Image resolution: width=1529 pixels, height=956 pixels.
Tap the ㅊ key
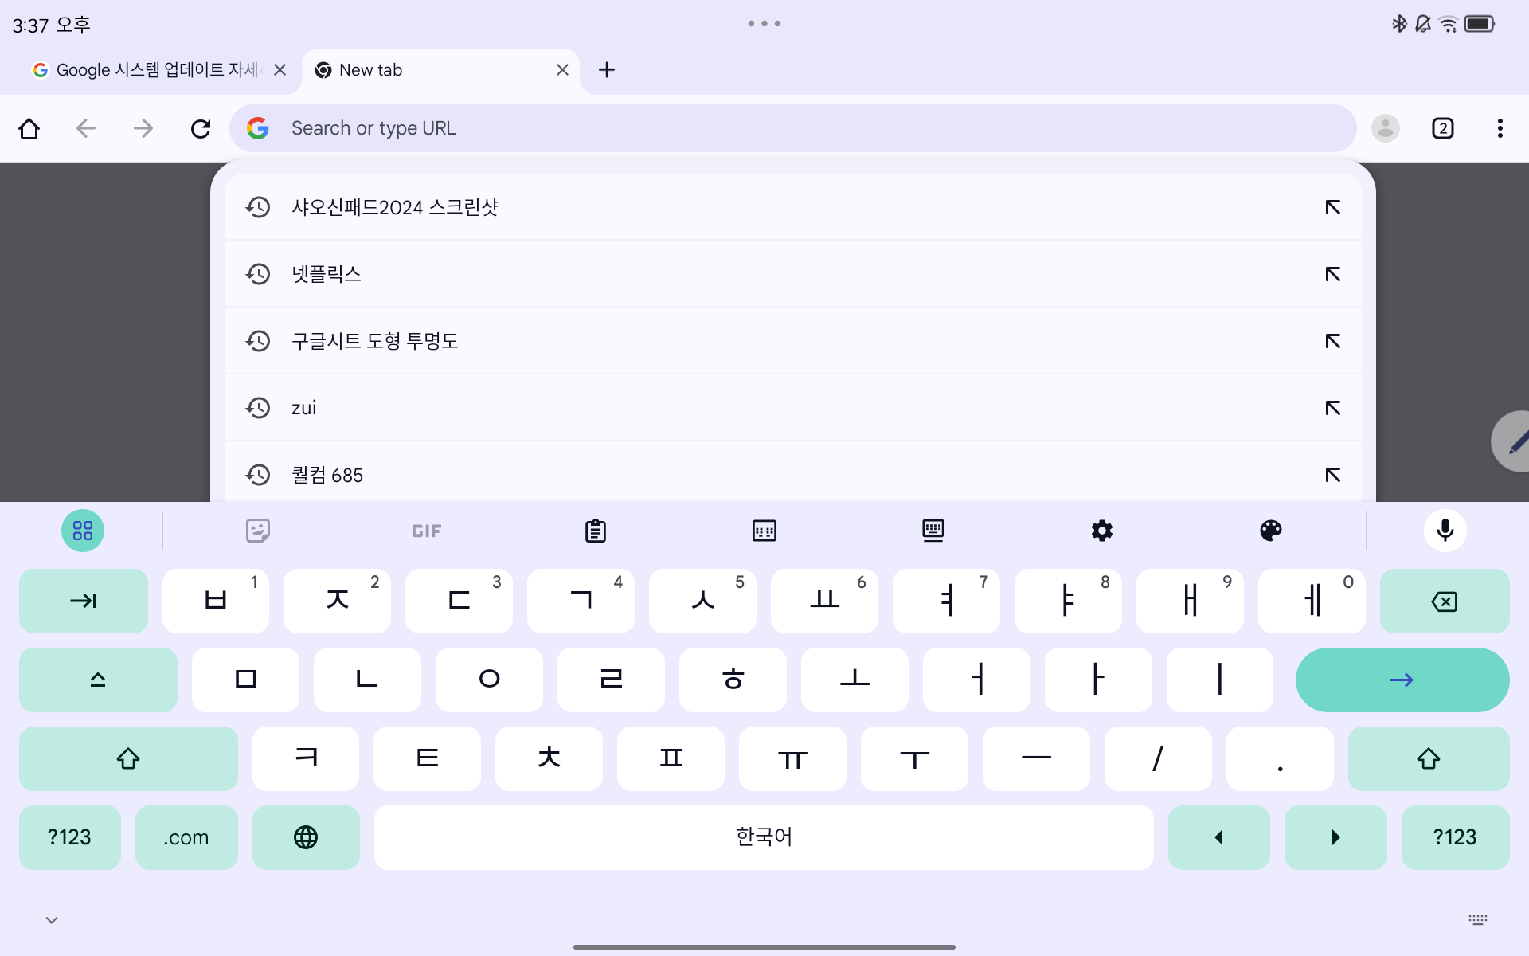549,758
